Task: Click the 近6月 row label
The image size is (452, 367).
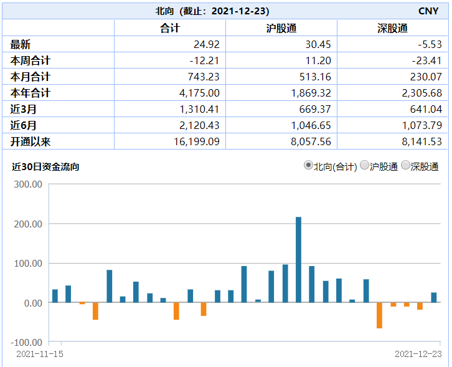Action: pyautogui.click(x=24, y=125)
